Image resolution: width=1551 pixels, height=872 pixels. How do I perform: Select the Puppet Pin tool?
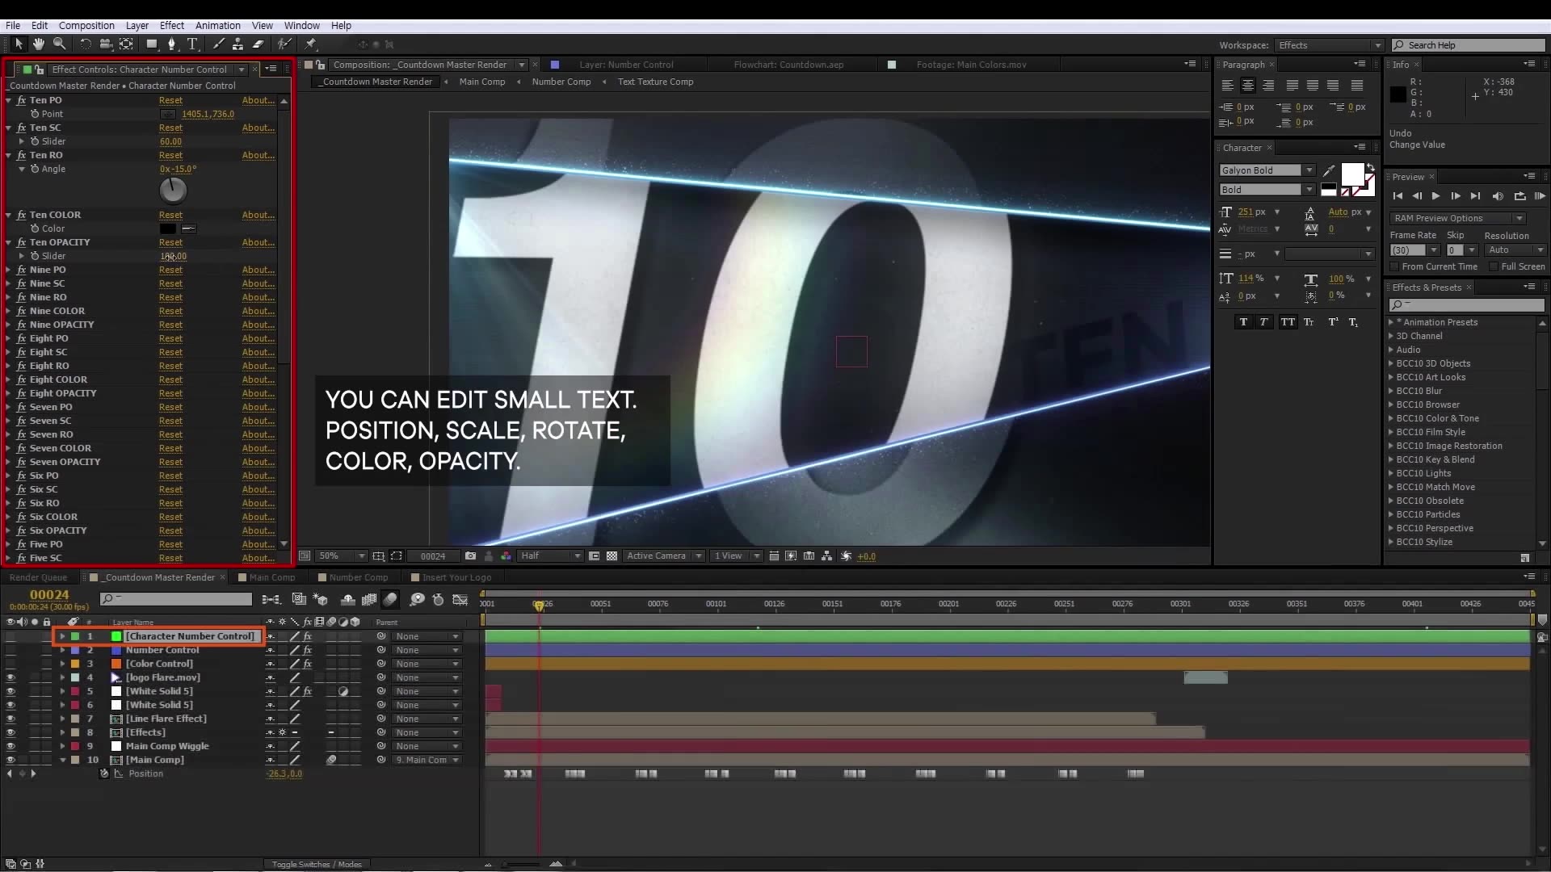[311, 44]
